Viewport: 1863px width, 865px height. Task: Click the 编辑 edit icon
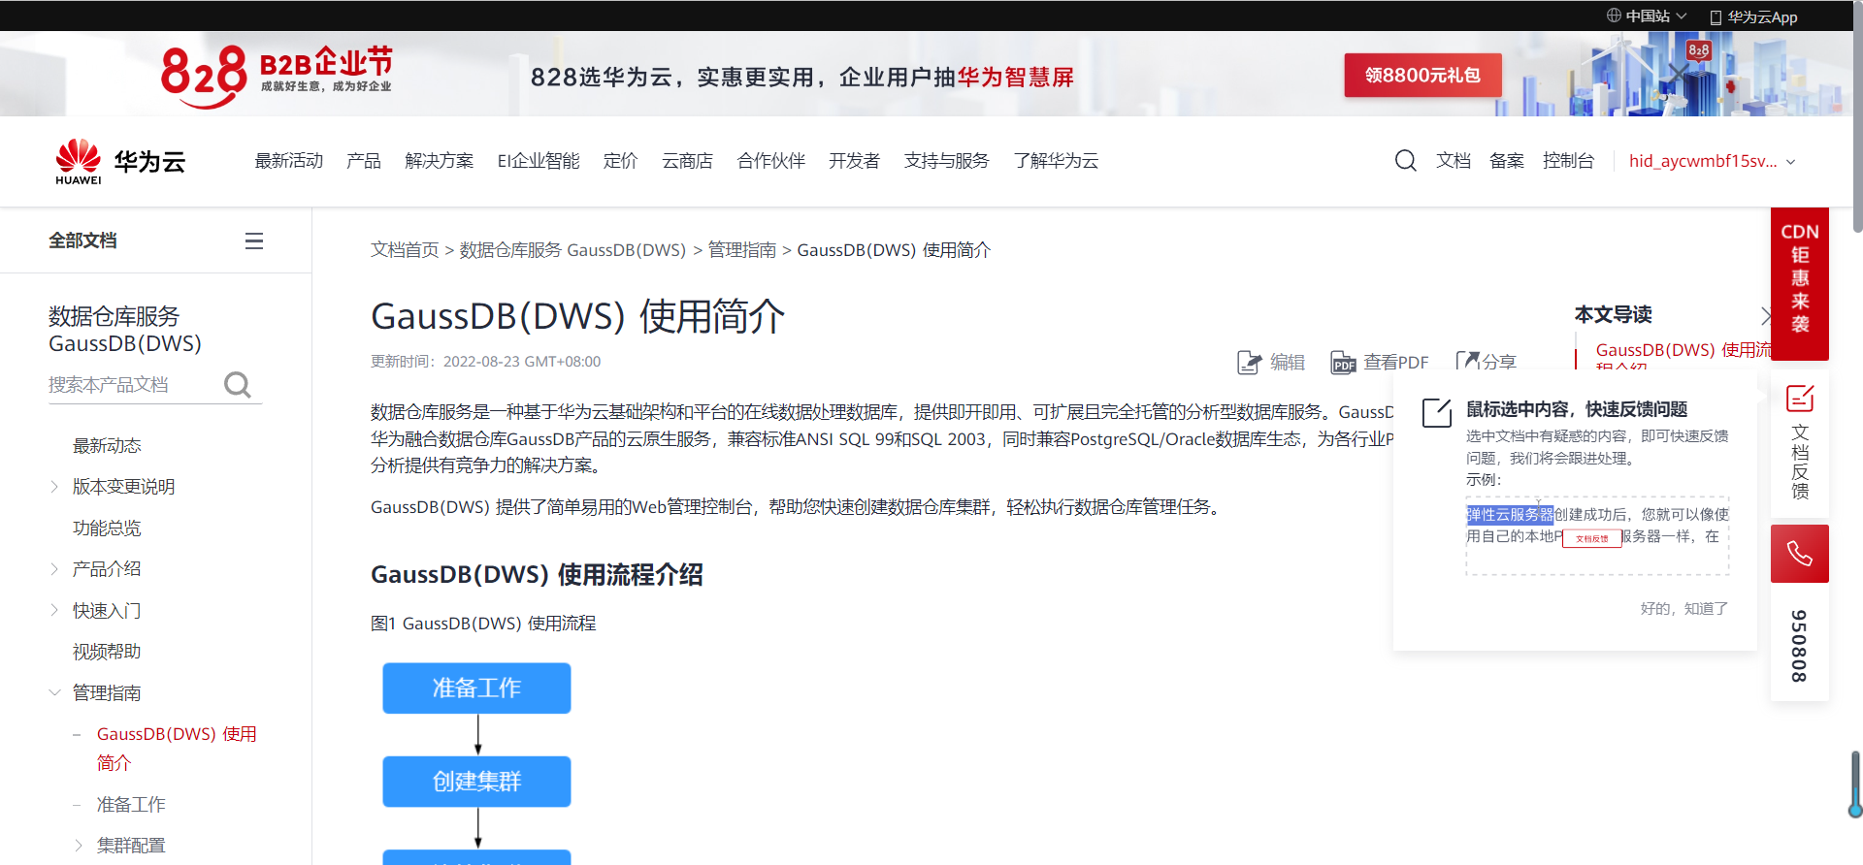pyautogui.click(x=1249, y=363)
